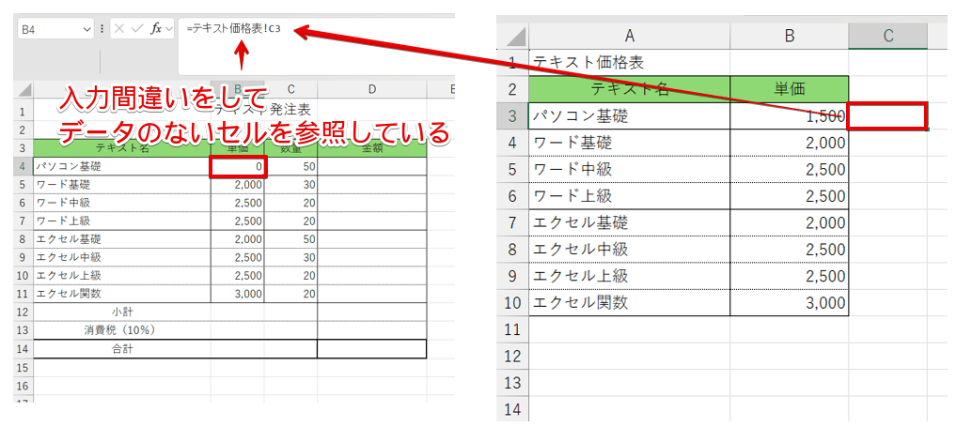Viewport: 956px width, 442px height.
Task: Click エクセル上級 cell in the price table sheet
Action: 629,276
